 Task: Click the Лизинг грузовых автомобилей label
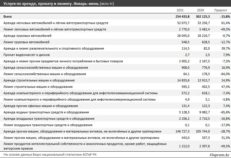click(26, 42)
